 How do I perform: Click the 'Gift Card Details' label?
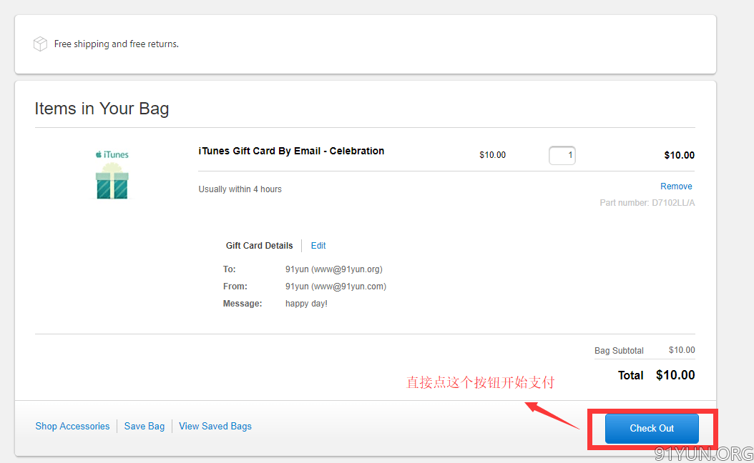pos(259,245)
